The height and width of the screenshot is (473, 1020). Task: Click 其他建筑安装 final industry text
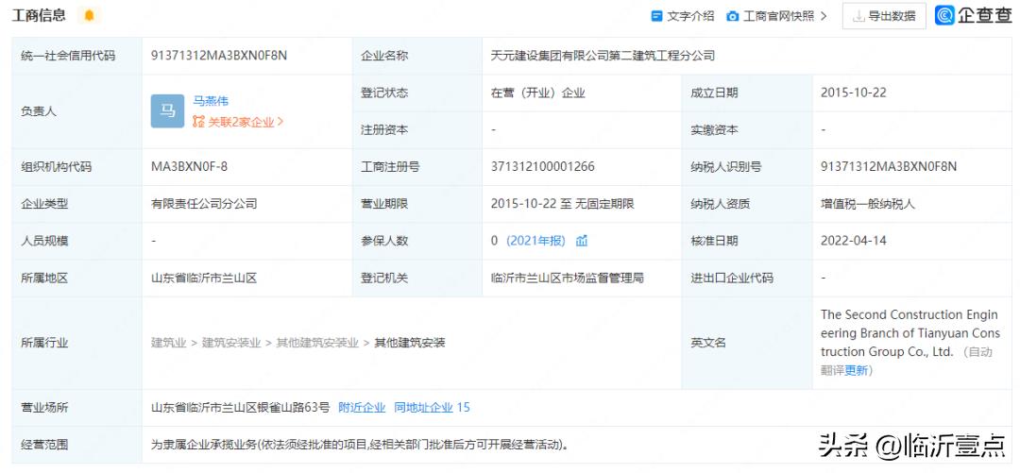click(410, 343)
